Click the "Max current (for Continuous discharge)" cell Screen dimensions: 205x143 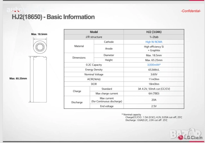107,100
